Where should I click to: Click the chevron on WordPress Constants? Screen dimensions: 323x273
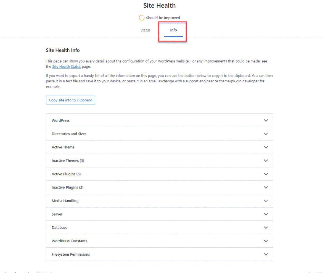pyautogui.click(x=266, y=241)
